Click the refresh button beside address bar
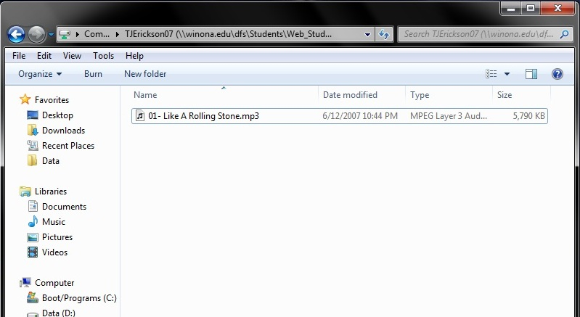Screen dimensions: 580x317 point(384,34)
